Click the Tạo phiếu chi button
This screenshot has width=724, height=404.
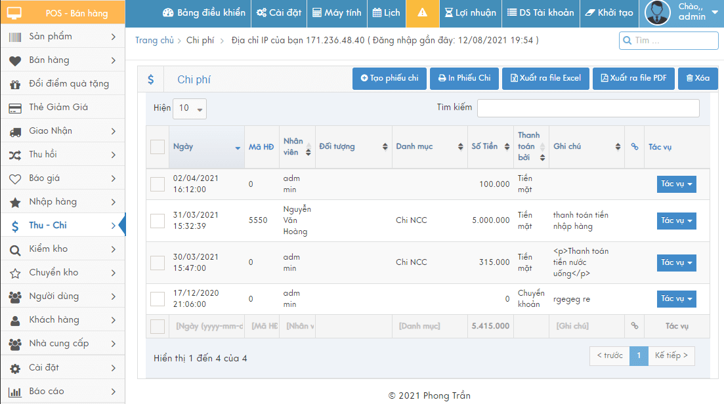pyautogui.click(x=390, y=78)
